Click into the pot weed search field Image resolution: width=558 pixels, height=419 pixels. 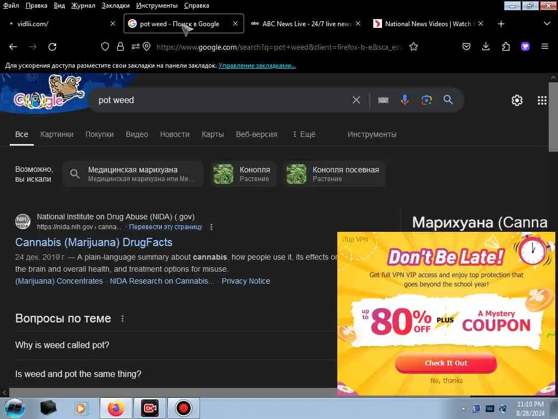pos(221,100)
